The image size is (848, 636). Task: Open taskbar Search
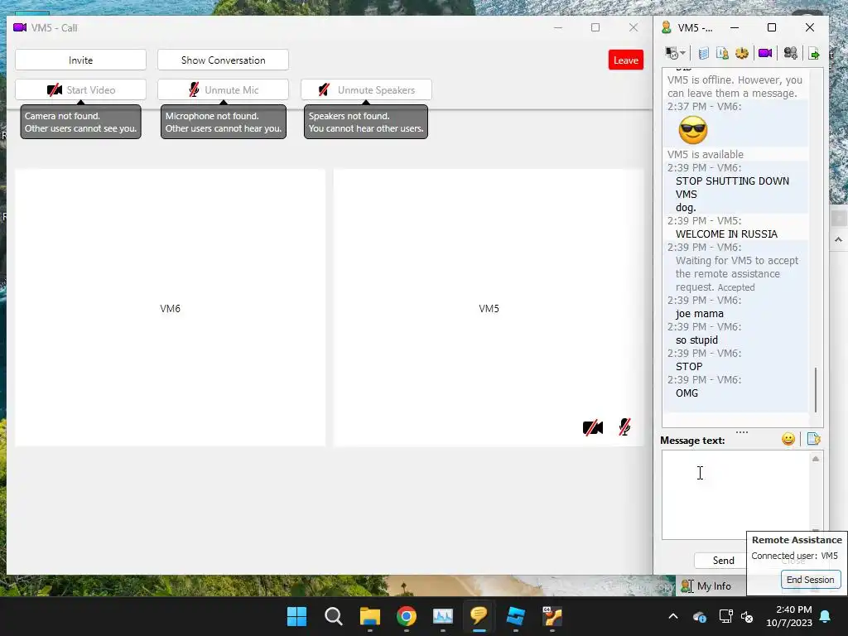[x=333, y=616]
